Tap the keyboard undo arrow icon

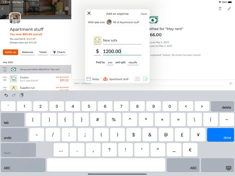tap(6, 95)
